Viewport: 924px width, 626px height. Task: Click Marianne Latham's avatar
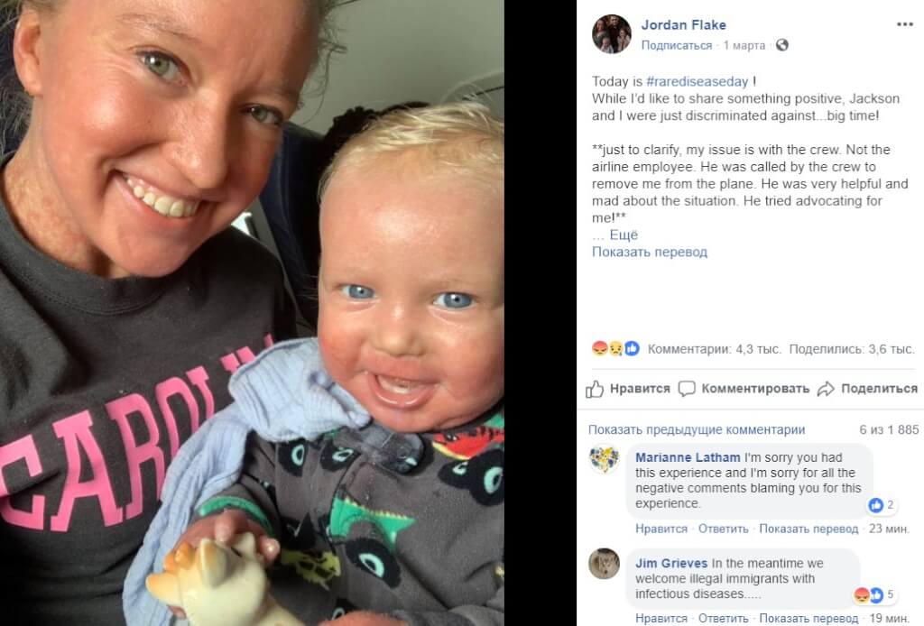605,459
